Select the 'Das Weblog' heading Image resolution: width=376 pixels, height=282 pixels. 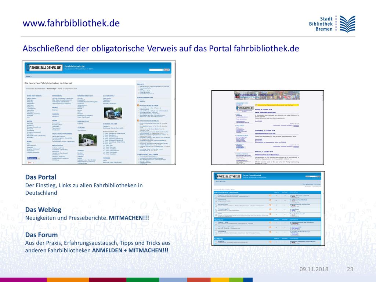(x=43, y=210)
